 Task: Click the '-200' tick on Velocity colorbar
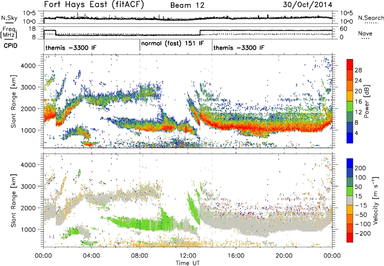tap(363, 233)
